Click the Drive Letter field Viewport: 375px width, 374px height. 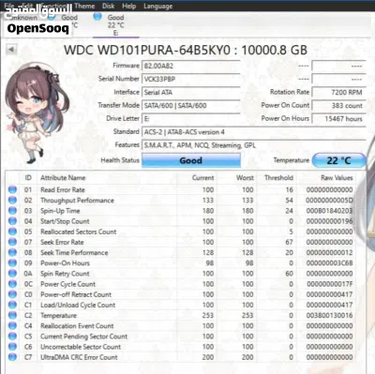click(191, 119)
